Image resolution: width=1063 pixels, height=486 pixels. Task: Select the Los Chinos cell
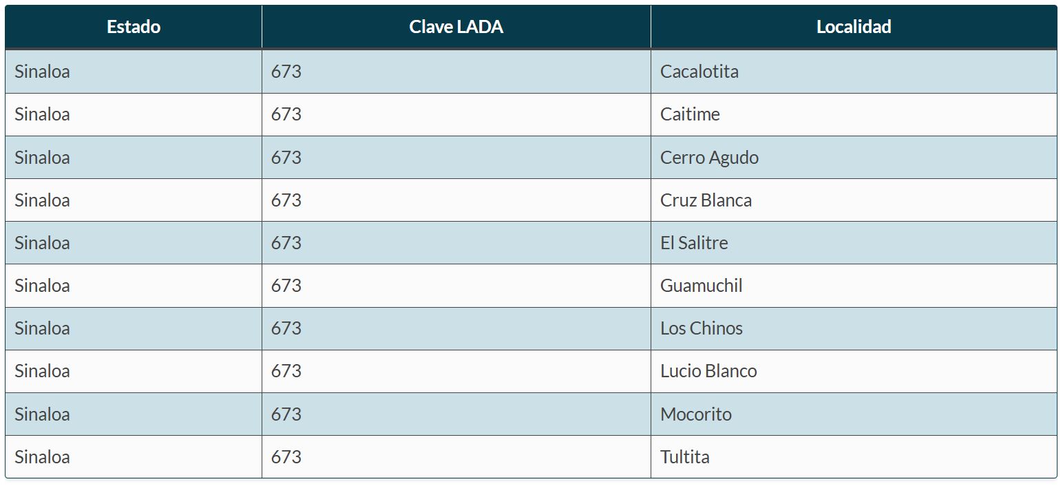701,328
